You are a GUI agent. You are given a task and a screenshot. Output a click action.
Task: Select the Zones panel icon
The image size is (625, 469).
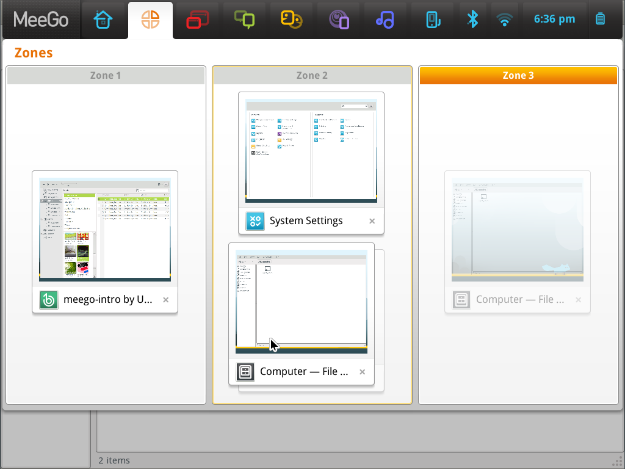150,19
